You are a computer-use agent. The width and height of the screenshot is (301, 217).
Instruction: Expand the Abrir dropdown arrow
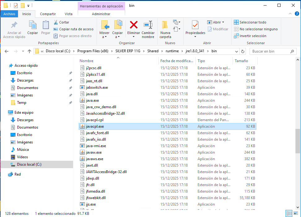(x=223, y=22)
